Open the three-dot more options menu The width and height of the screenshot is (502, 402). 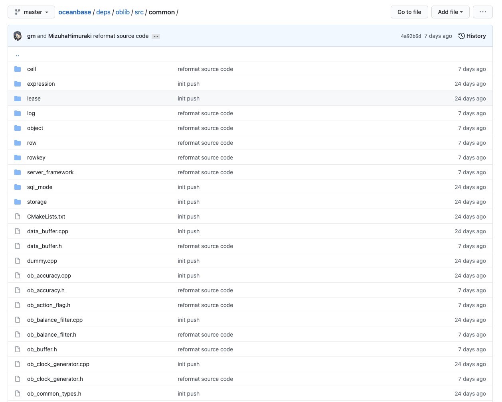pyautogui.click(x=482, y=12)
